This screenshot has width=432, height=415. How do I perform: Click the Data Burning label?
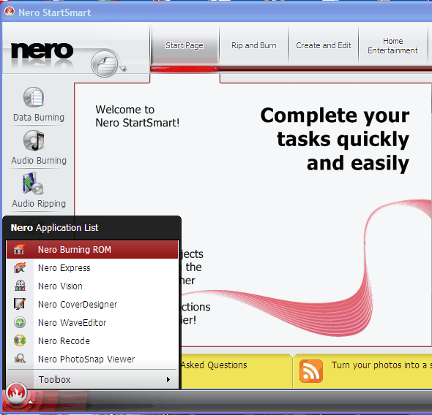pyautogui.click(x=39, y=118)
